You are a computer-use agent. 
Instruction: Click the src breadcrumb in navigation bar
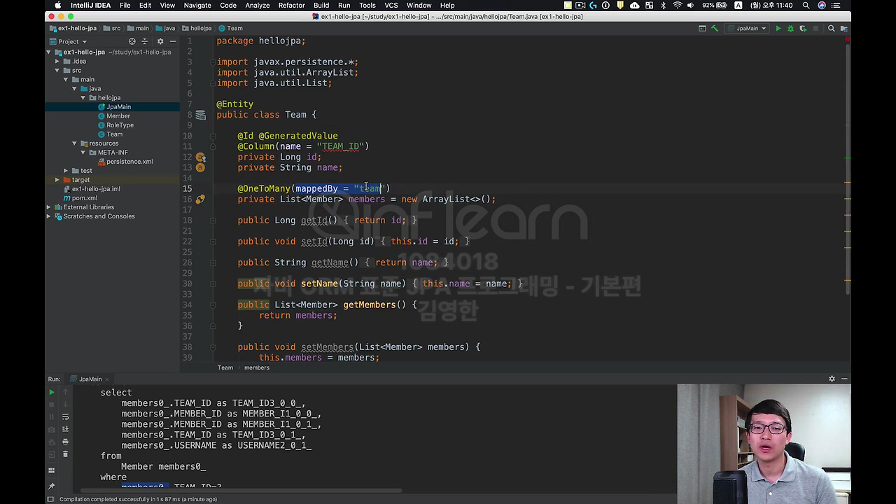(x=111, y=29)
